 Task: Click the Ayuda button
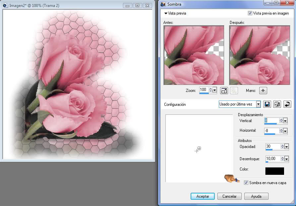256,196
